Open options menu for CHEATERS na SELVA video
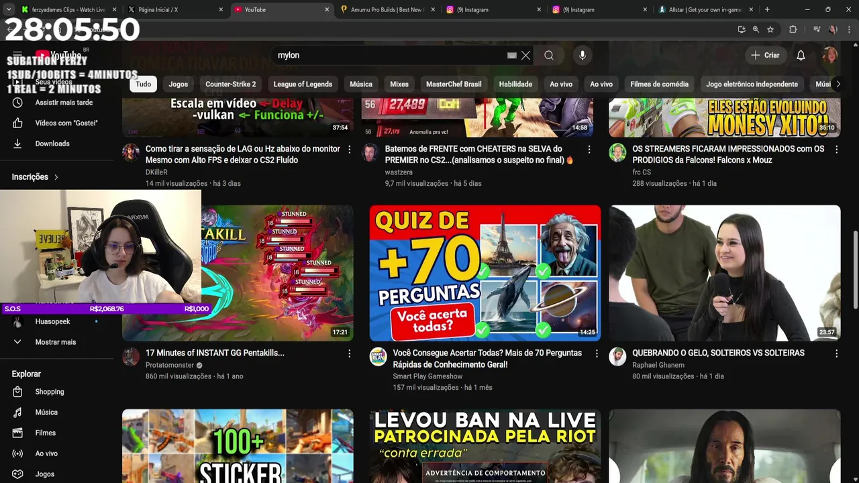Image resolution: width=859 pixels, height=483 pixels. 589,150
